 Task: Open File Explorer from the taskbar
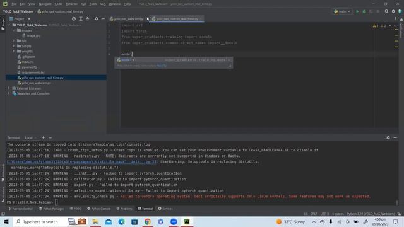pos(95,221)
